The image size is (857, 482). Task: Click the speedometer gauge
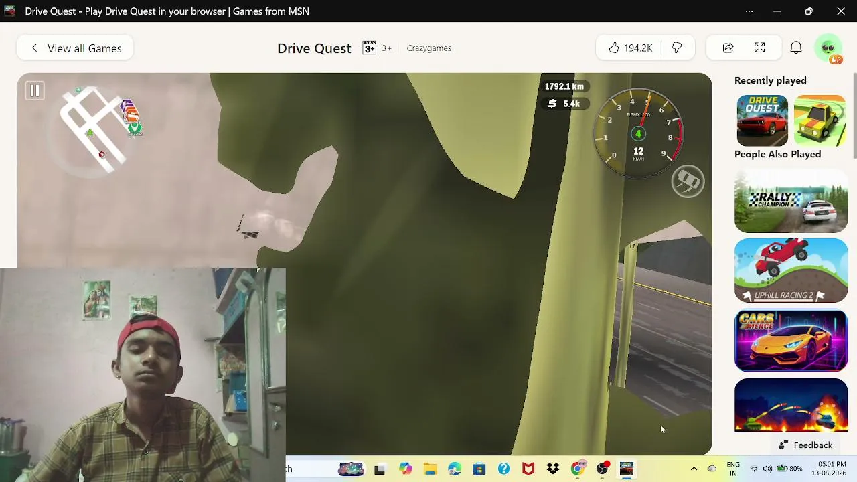[638, 134]
